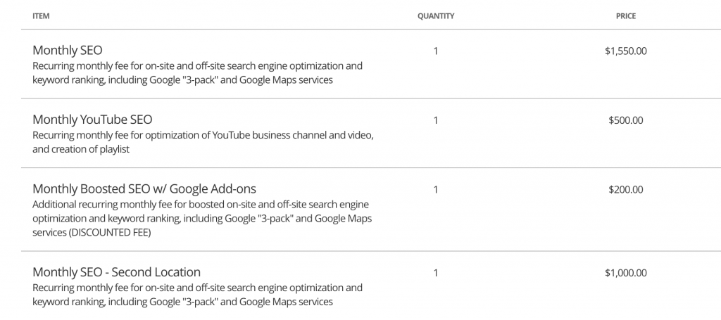Click the quantity for Monthly Boosted SEO
The image size is (721, 320).
click(435, 190)
